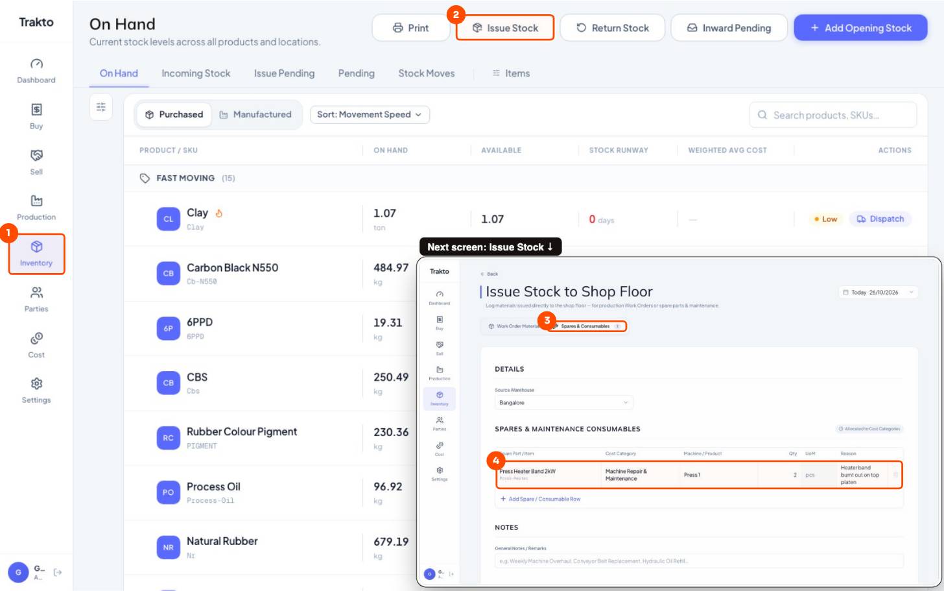Click the Return Stock button

(613, 28)
